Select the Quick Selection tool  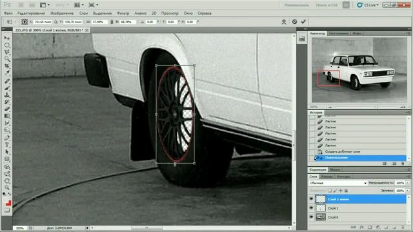7,59
